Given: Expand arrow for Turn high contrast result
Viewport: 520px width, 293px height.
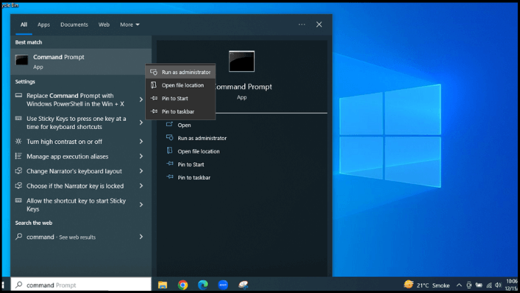Looking at the screenshot, I should point(141,142).
